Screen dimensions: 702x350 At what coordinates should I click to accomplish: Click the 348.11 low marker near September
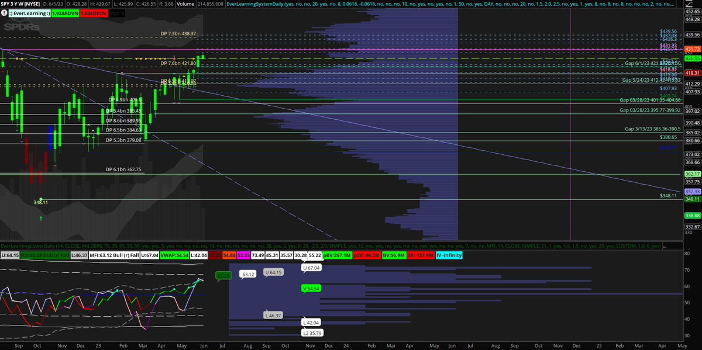[x=40, y=203]
